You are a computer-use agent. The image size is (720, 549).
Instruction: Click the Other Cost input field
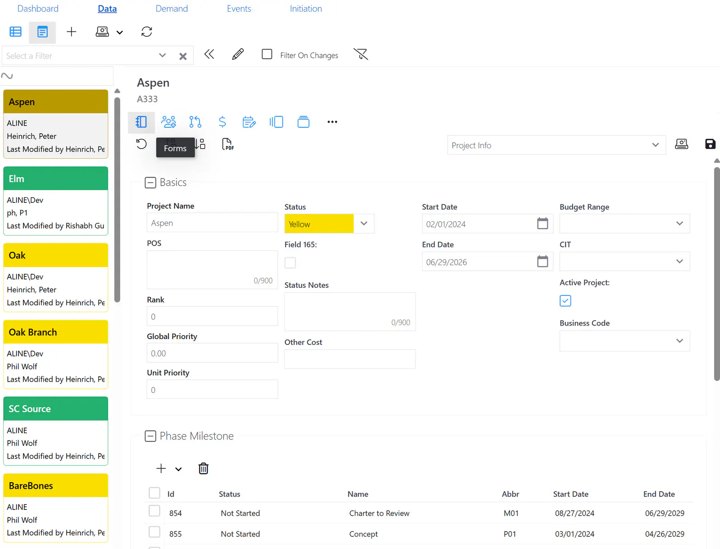[x=350, y=359]
